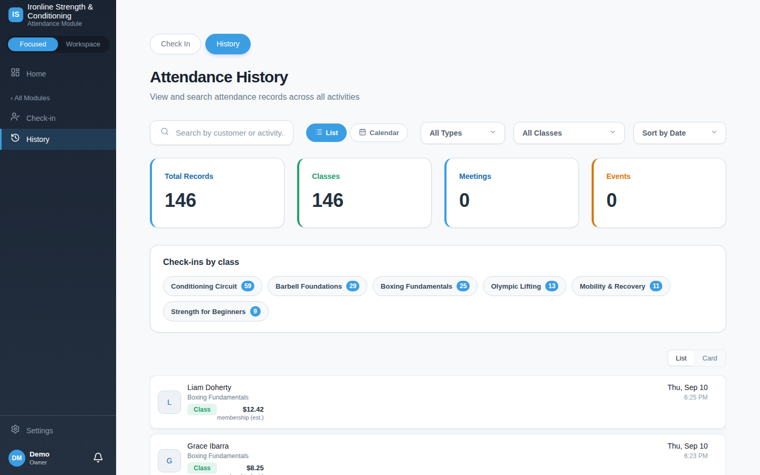Filter by Olympic Lifting class chip
760x475 pixels.
point(525,286)
